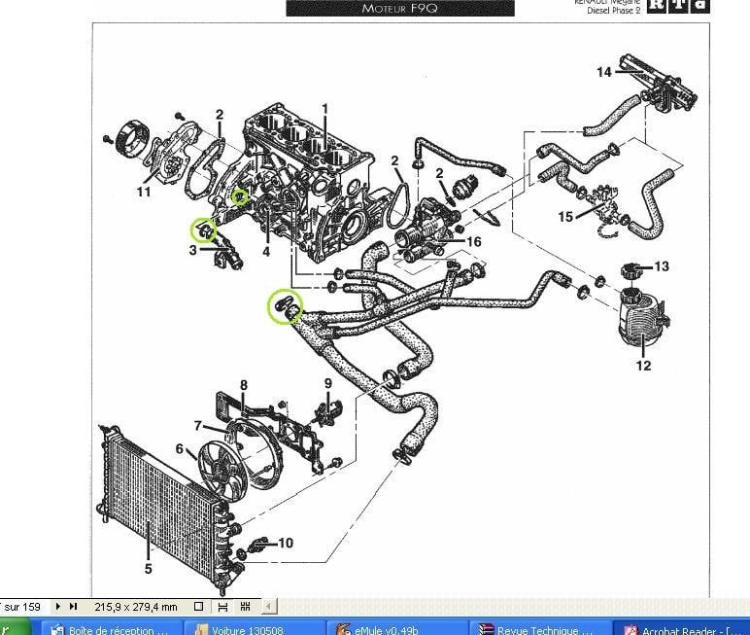Screen dimensions: 750x635
Task: Click label 9 above fan bracket
Action: pyautogui.click(x=328, y=383)
